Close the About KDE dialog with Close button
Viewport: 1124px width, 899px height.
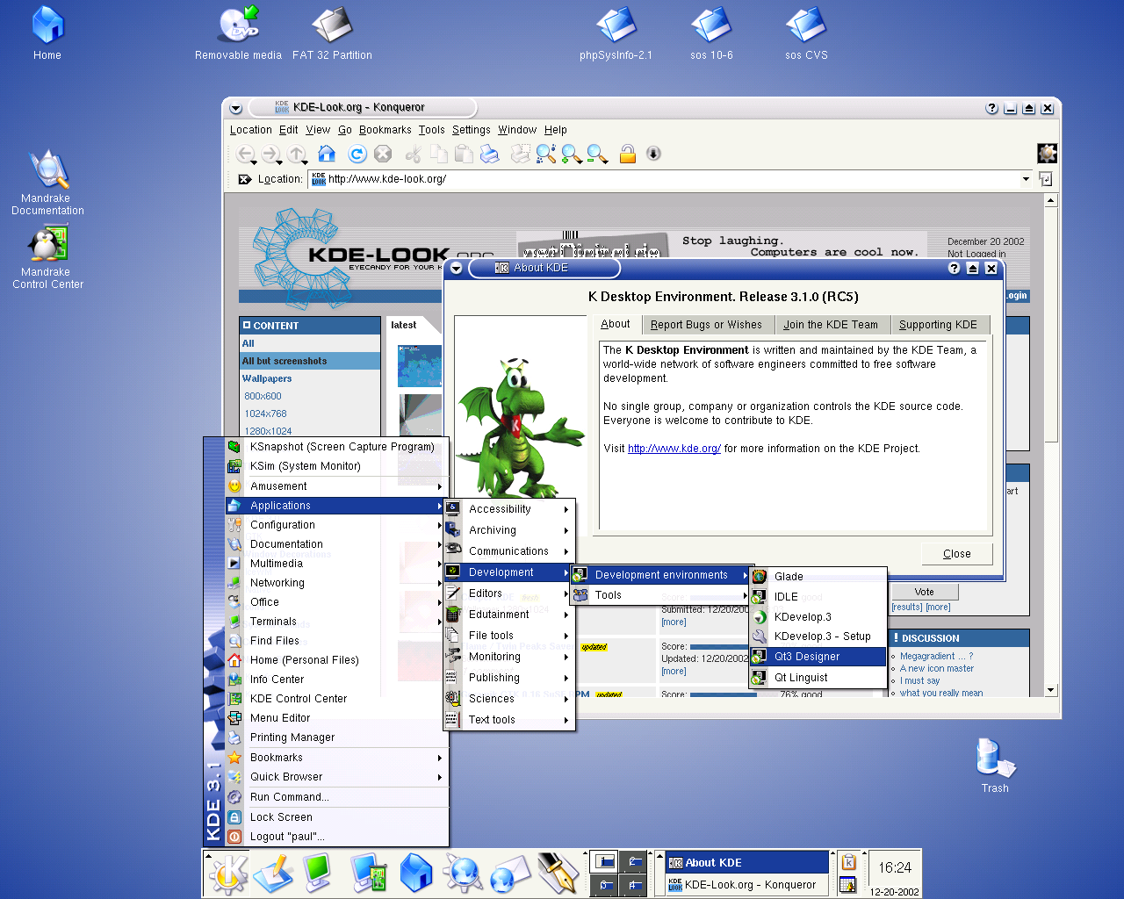click(957, 554)
